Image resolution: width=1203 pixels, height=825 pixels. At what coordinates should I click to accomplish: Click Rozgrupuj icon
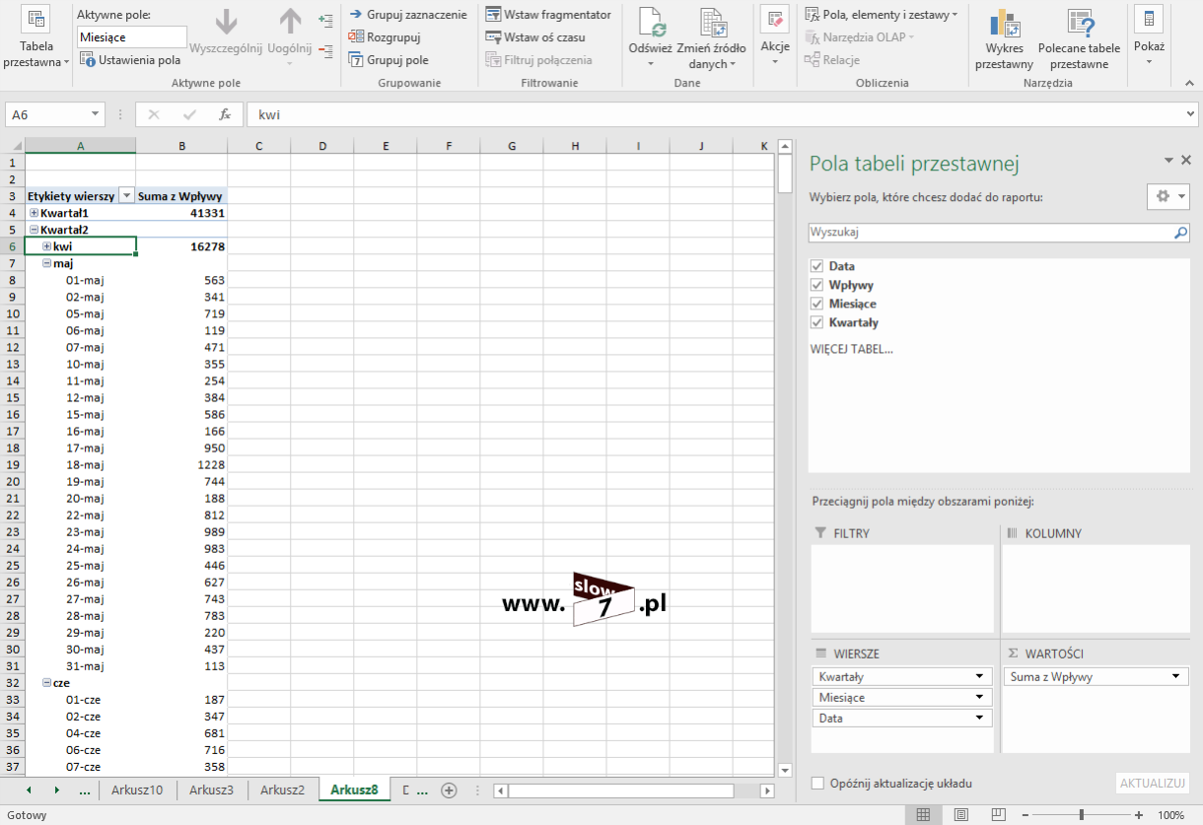(x=356, y=37)
